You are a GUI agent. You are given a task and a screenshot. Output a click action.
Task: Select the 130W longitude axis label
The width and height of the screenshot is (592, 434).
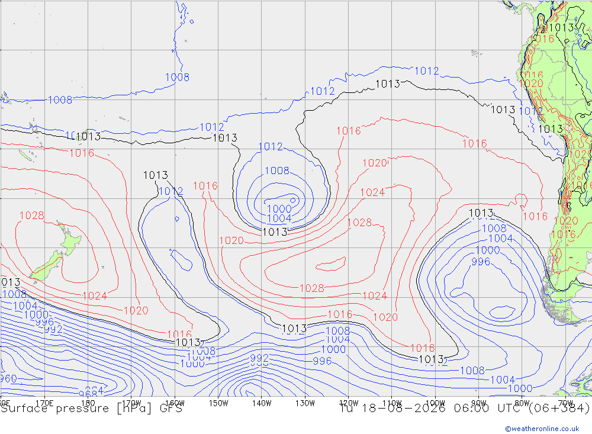[x=305, y=403]
